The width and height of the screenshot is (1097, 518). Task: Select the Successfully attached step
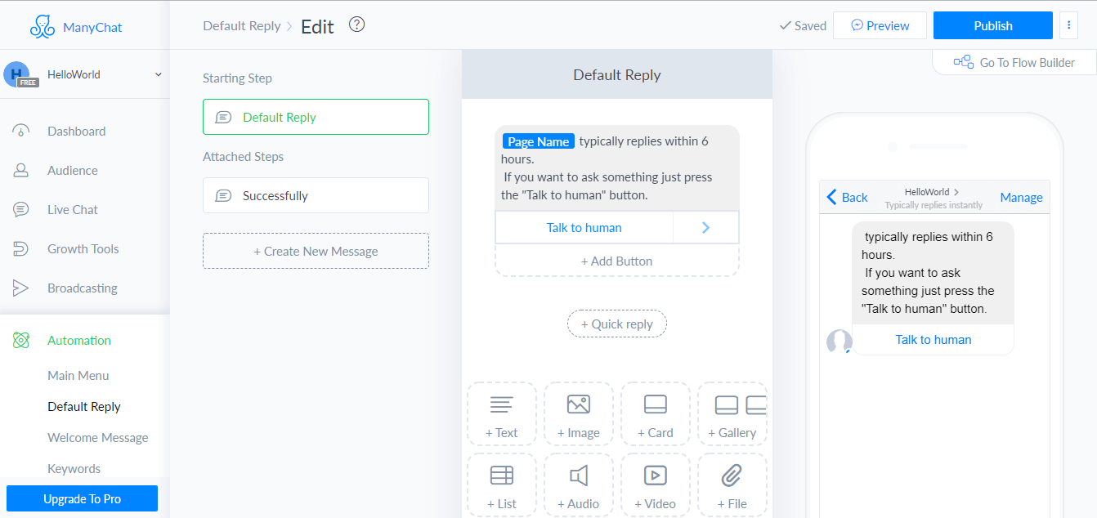(x=316, y=196)
